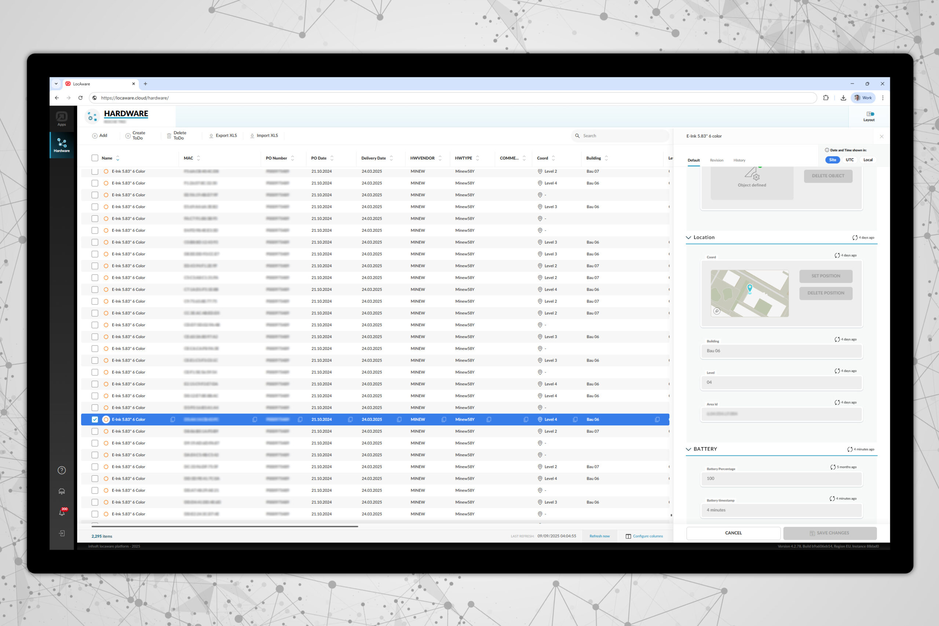Image resolution: width=939 pixels, height=626 pixels.
Task: Collapse the BATTERY section
Action: [x=688, y=449]
